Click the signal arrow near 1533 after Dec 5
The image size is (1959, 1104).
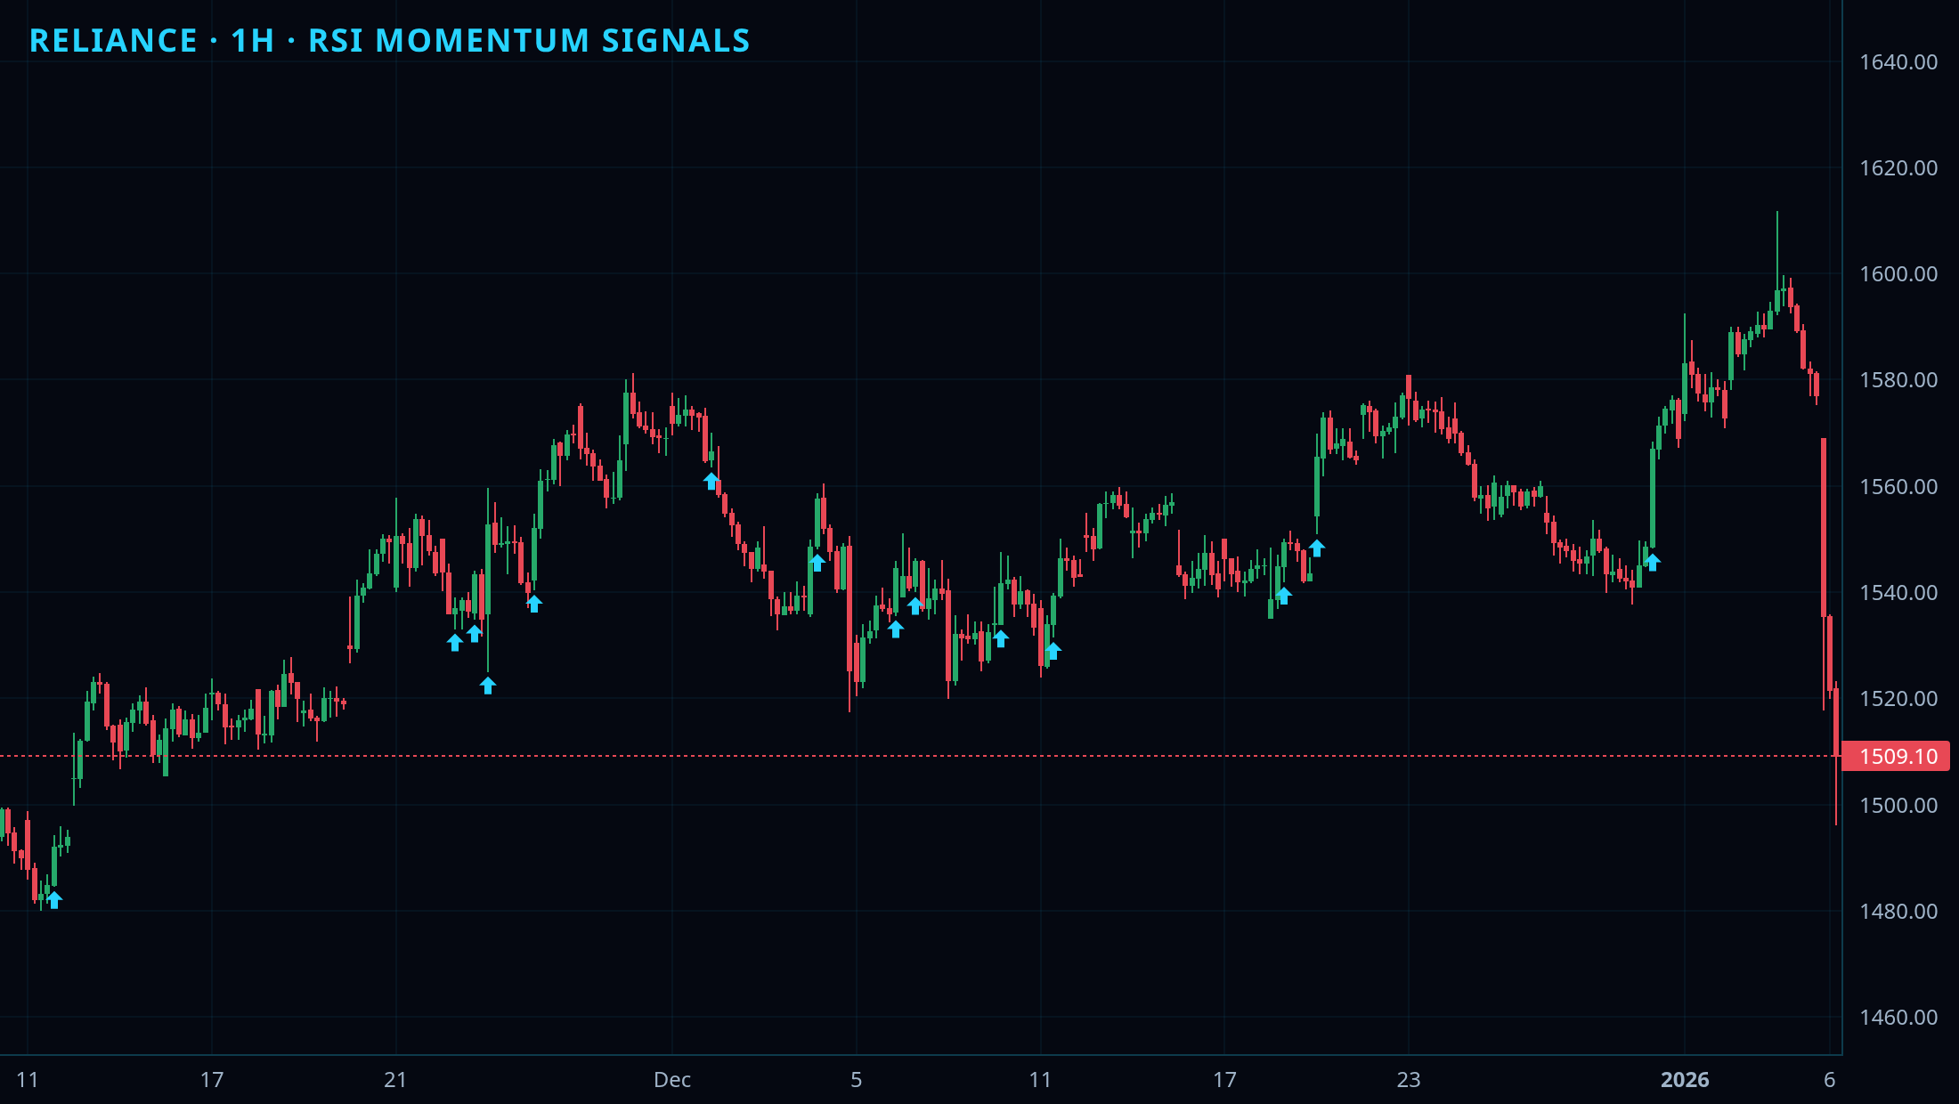click(896, 629)
